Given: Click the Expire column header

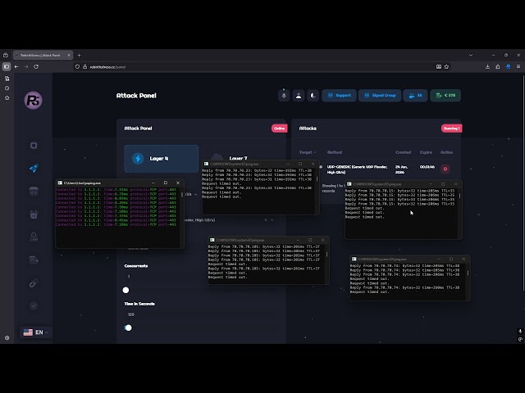Looking at the screenshot, I should [x=426, y=152].
